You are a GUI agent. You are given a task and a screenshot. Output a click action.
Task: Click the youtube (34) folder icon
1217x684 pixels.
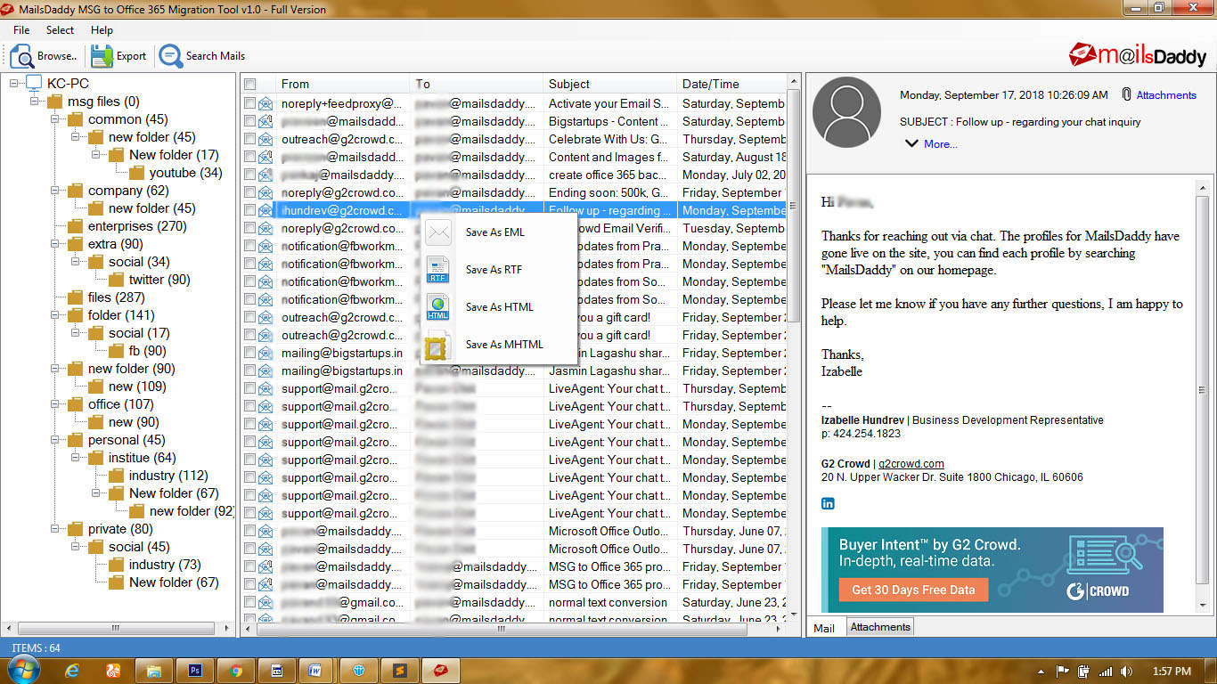[137, 173]
